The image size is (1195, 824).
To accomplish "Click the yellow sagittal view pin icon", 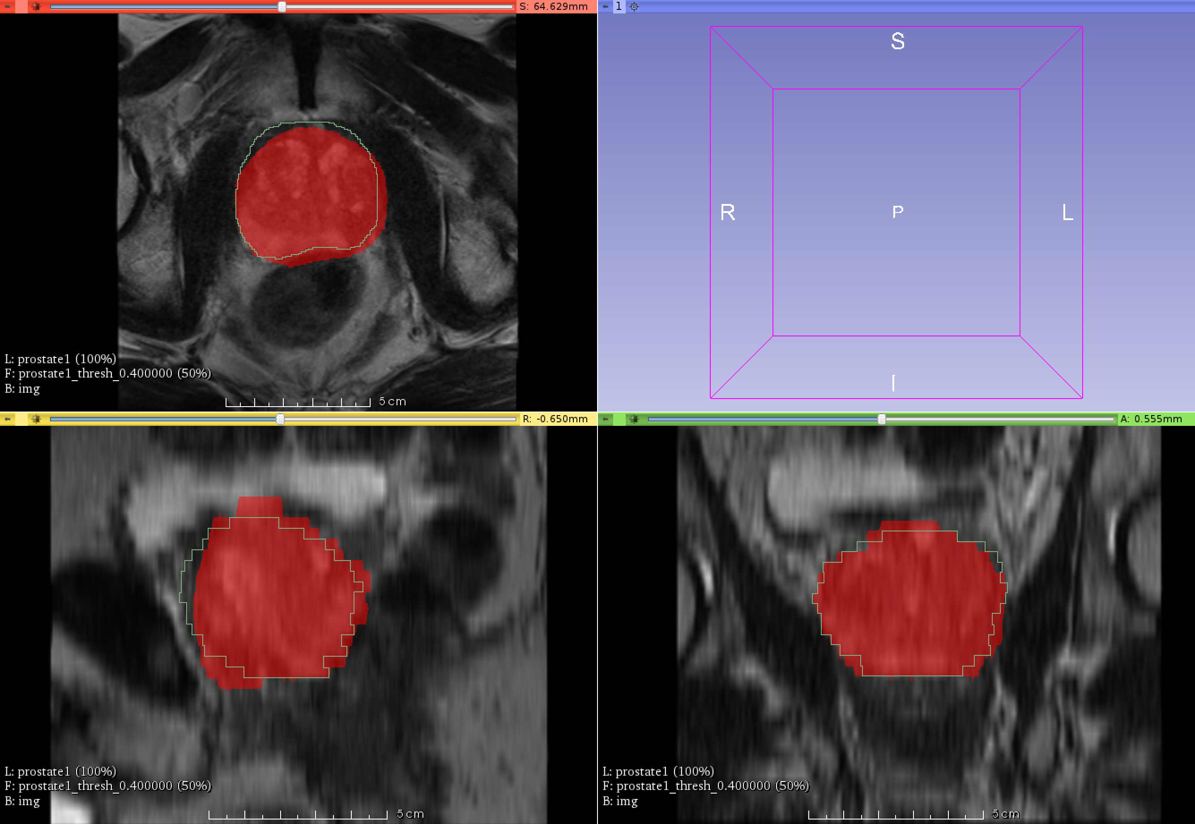I will 7,419.
